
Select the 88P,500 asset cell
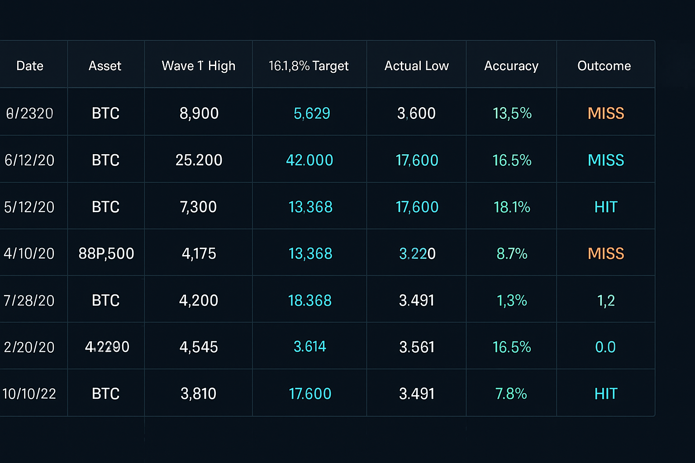pos(105,253)
